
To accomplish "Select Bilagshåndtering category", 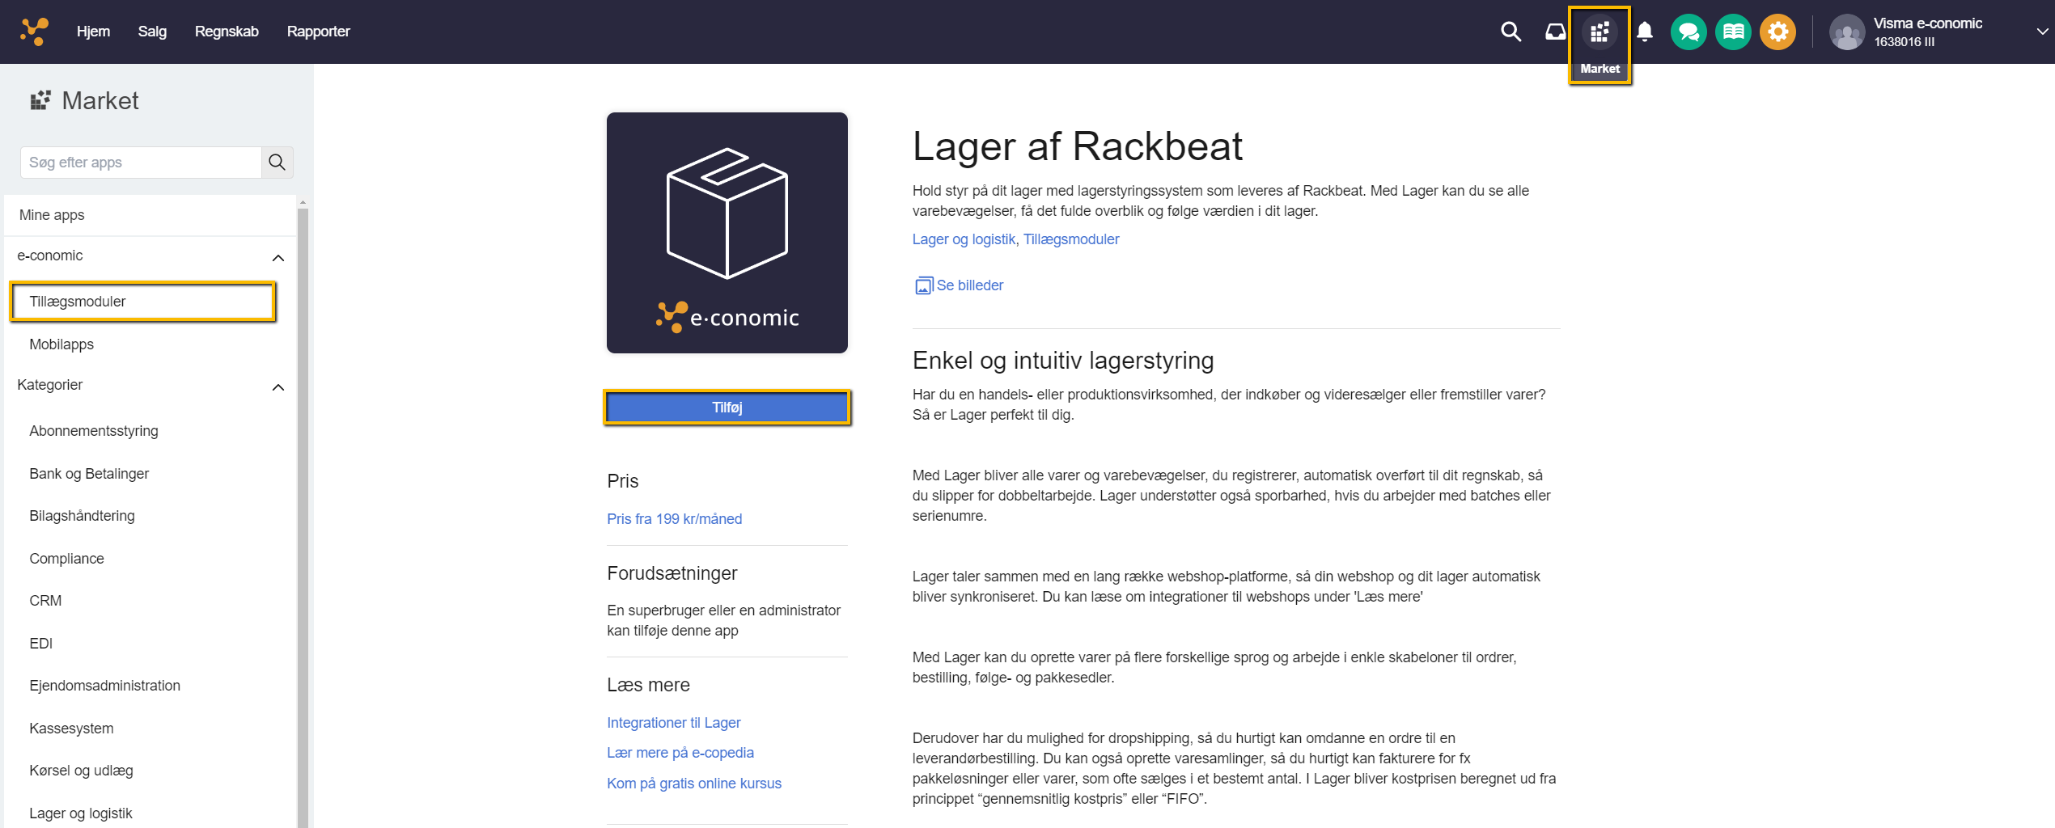I will pyautogui.click(x=82, y=516).
